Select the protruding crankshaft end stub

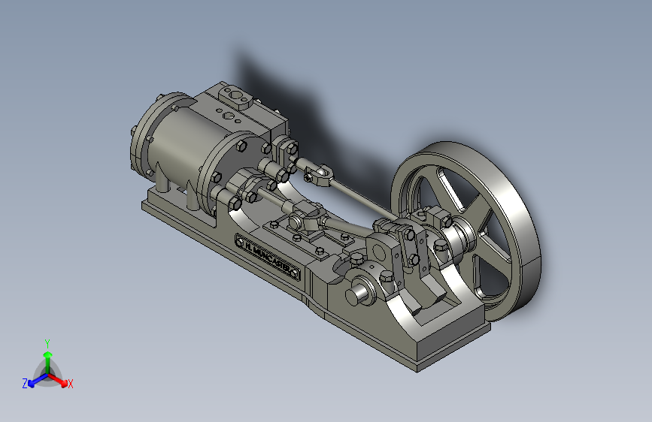click(358, 294)
